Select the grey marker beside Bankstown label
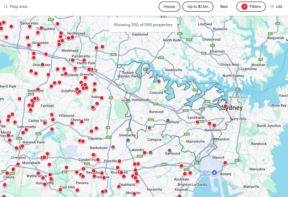Screen dimensions: 288x197 pyautogui.click(x=113, y=147)
